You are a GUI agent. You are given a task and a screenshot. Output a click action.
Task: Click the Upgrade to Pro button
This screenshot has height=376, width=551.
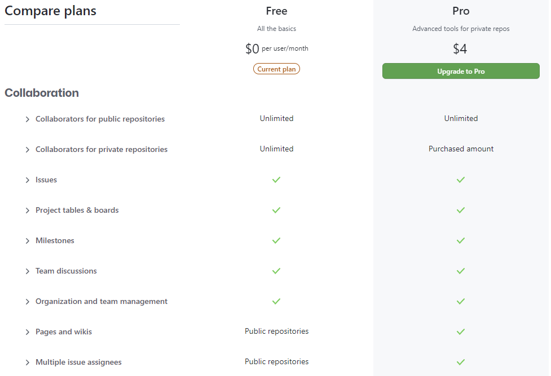point(460,71)
